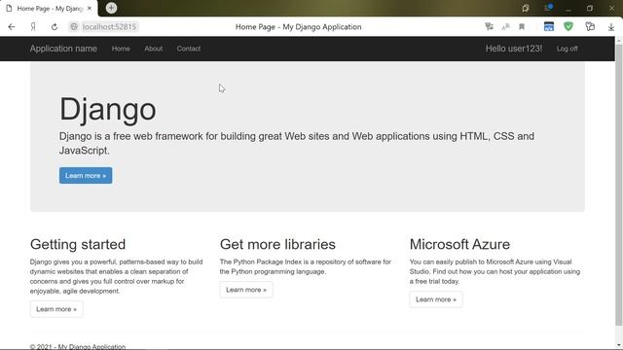623x350 pixels.
Task: Bookmark this page with the bookmark icon
Action: pyautogui.click(x=522, y=27)
